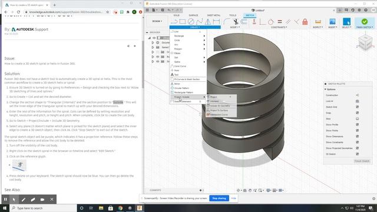Toggle the Show Projected Geometries checkbox
Image resolution: width=377 pixels, height=212 pixels.
tap(358, 148)
